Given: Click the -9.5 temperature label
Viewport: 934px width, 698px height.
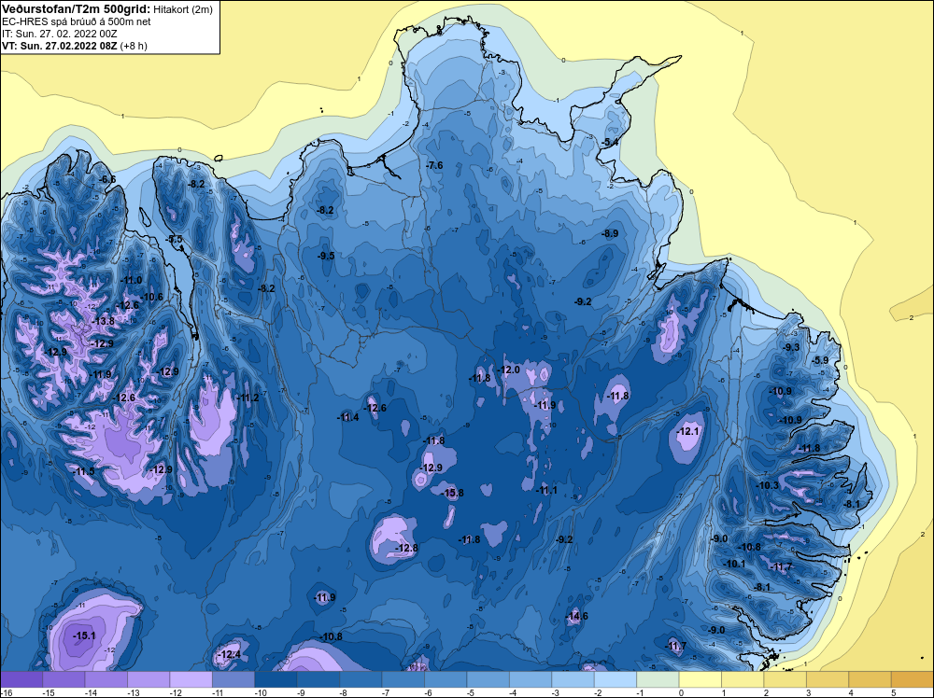Looking at the screenshot, I should [326, 256].
